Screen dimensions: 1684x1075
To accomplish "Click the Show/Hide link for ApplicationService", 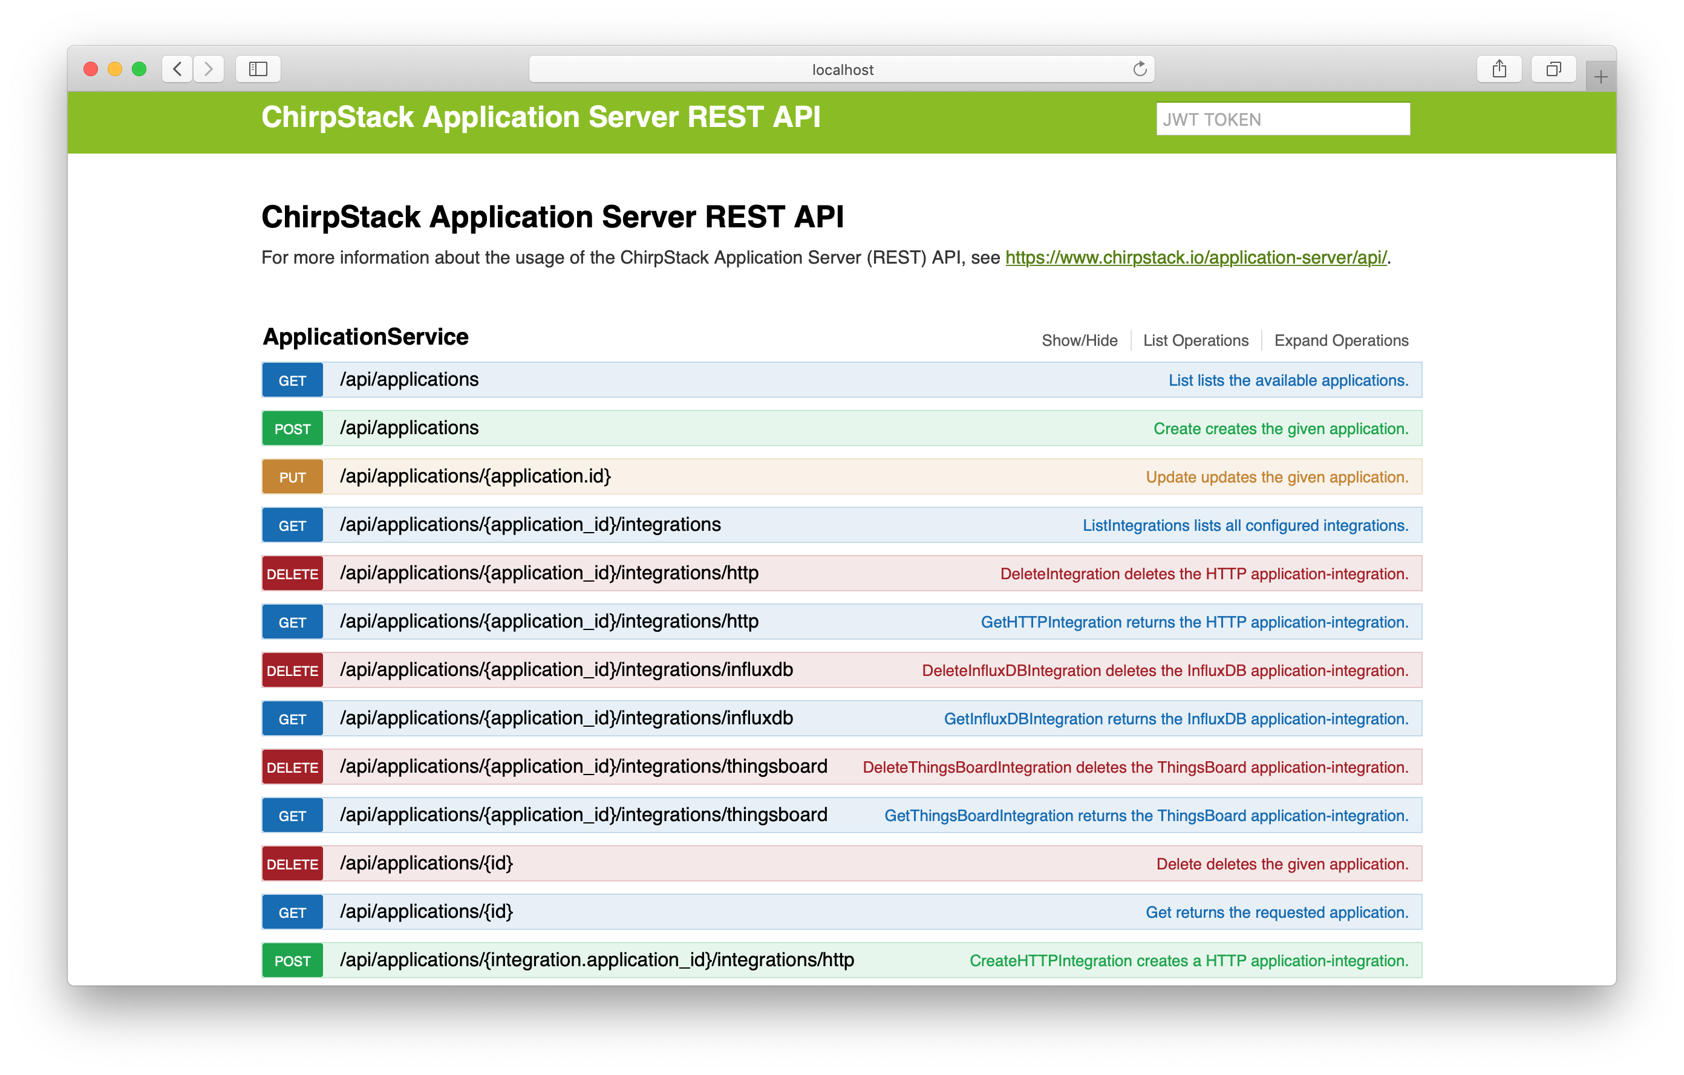I will (1079, 340).
